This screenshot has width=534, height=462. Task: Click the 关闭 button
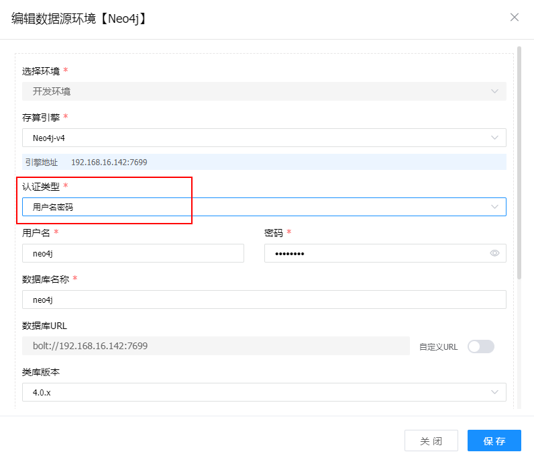[431, 441]
